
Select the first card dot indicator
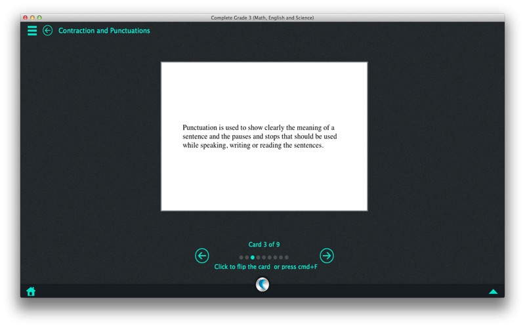[x=241, y=257]
